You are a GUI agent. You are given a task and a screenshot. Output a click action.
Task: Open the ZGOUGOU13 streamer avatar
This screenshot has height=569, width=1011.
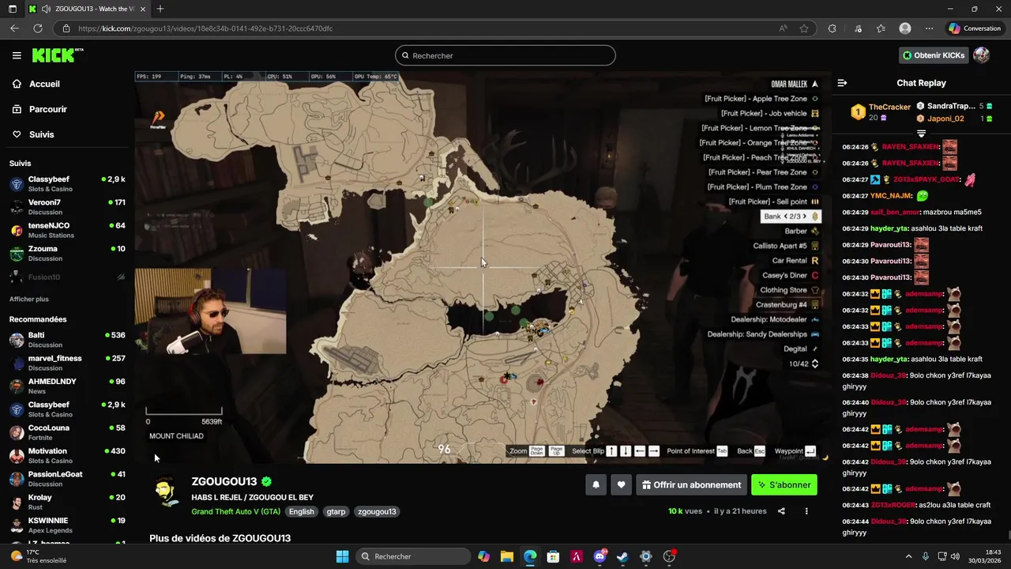[166, 492]
